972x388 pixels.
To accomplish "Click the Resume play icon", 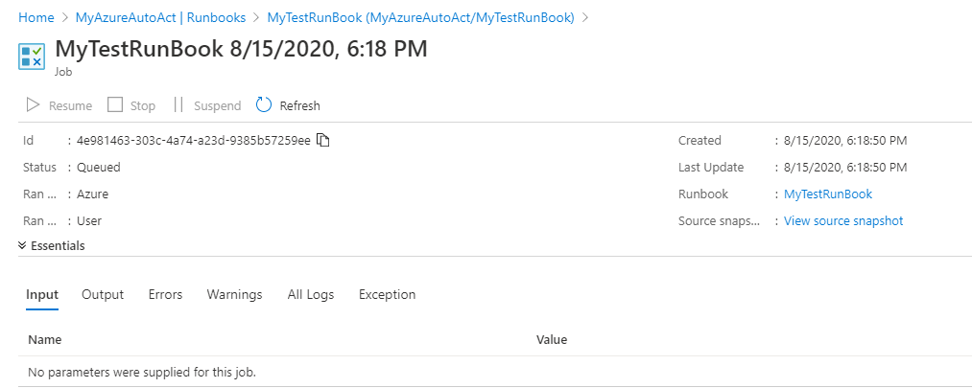I will pyautogui.click(x=33, y=105).
